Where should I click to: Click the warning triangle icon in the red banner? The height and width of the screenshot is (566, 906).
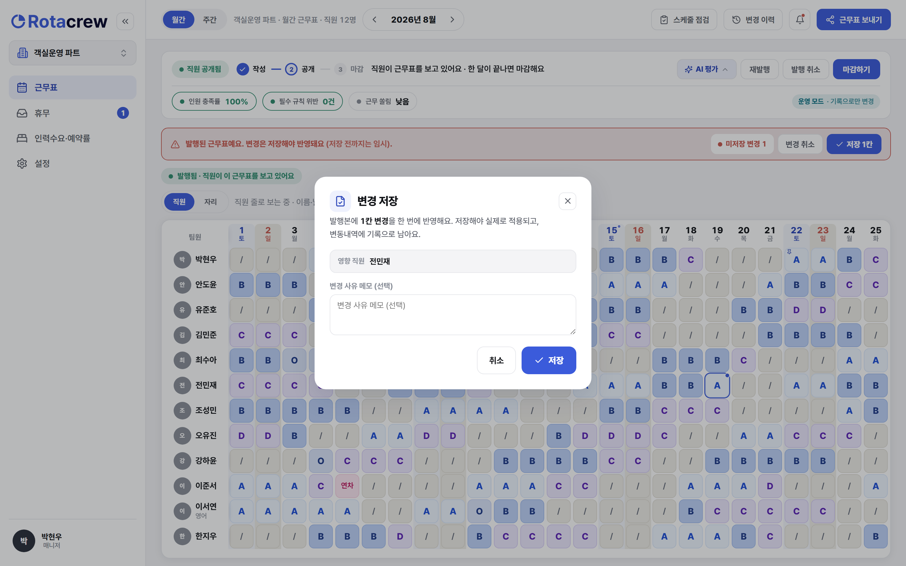[175, 144]
